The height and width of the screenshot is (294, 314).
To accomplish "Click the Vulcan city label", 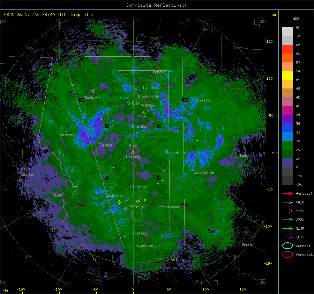I will (177, 260).
